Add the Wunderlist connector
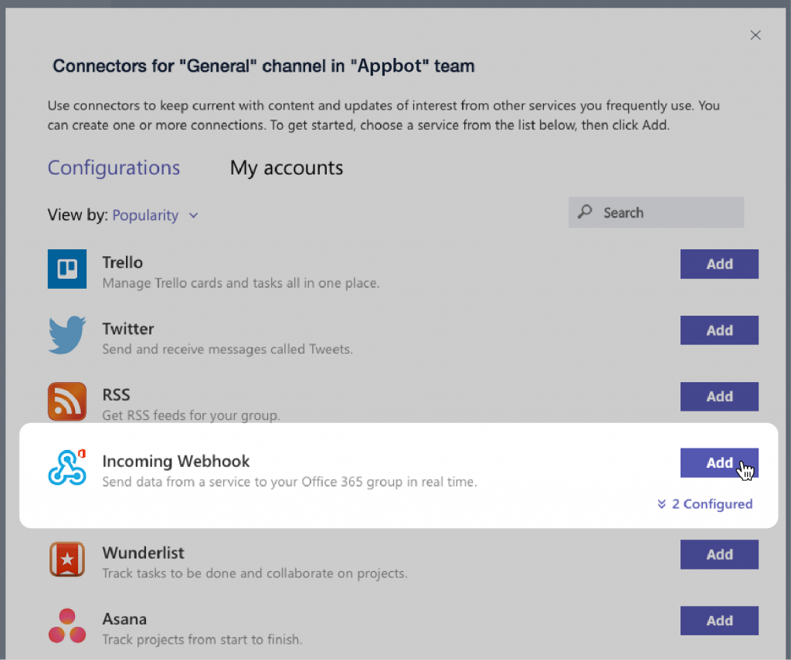Screen dimensions: 791x660 coord(719,554)
